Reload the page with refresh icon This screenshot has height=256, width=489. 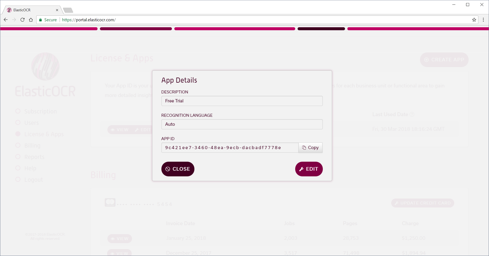pos(22,20)
